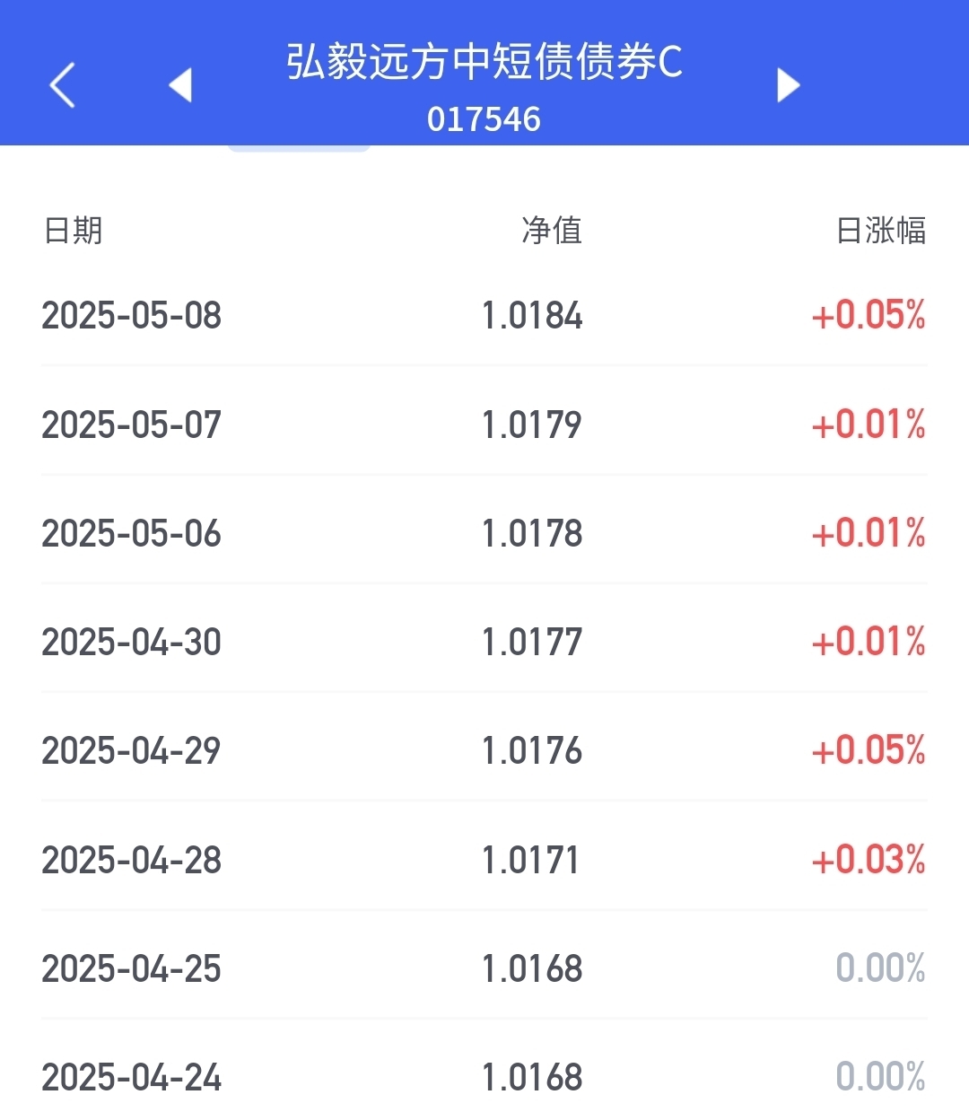Tap the highlighted tab indicator under header
The width and height of the screenshot is (969, 1112).
(x=299, y=148)
